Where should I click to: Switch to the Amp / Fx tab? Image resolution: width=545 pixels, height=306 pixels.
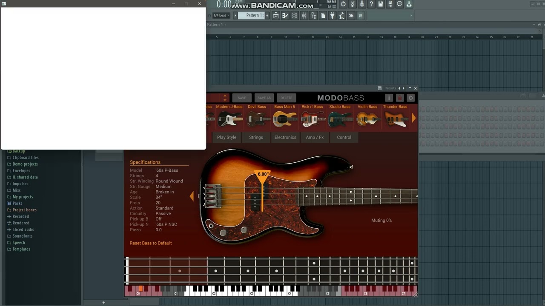coord(315,137)
